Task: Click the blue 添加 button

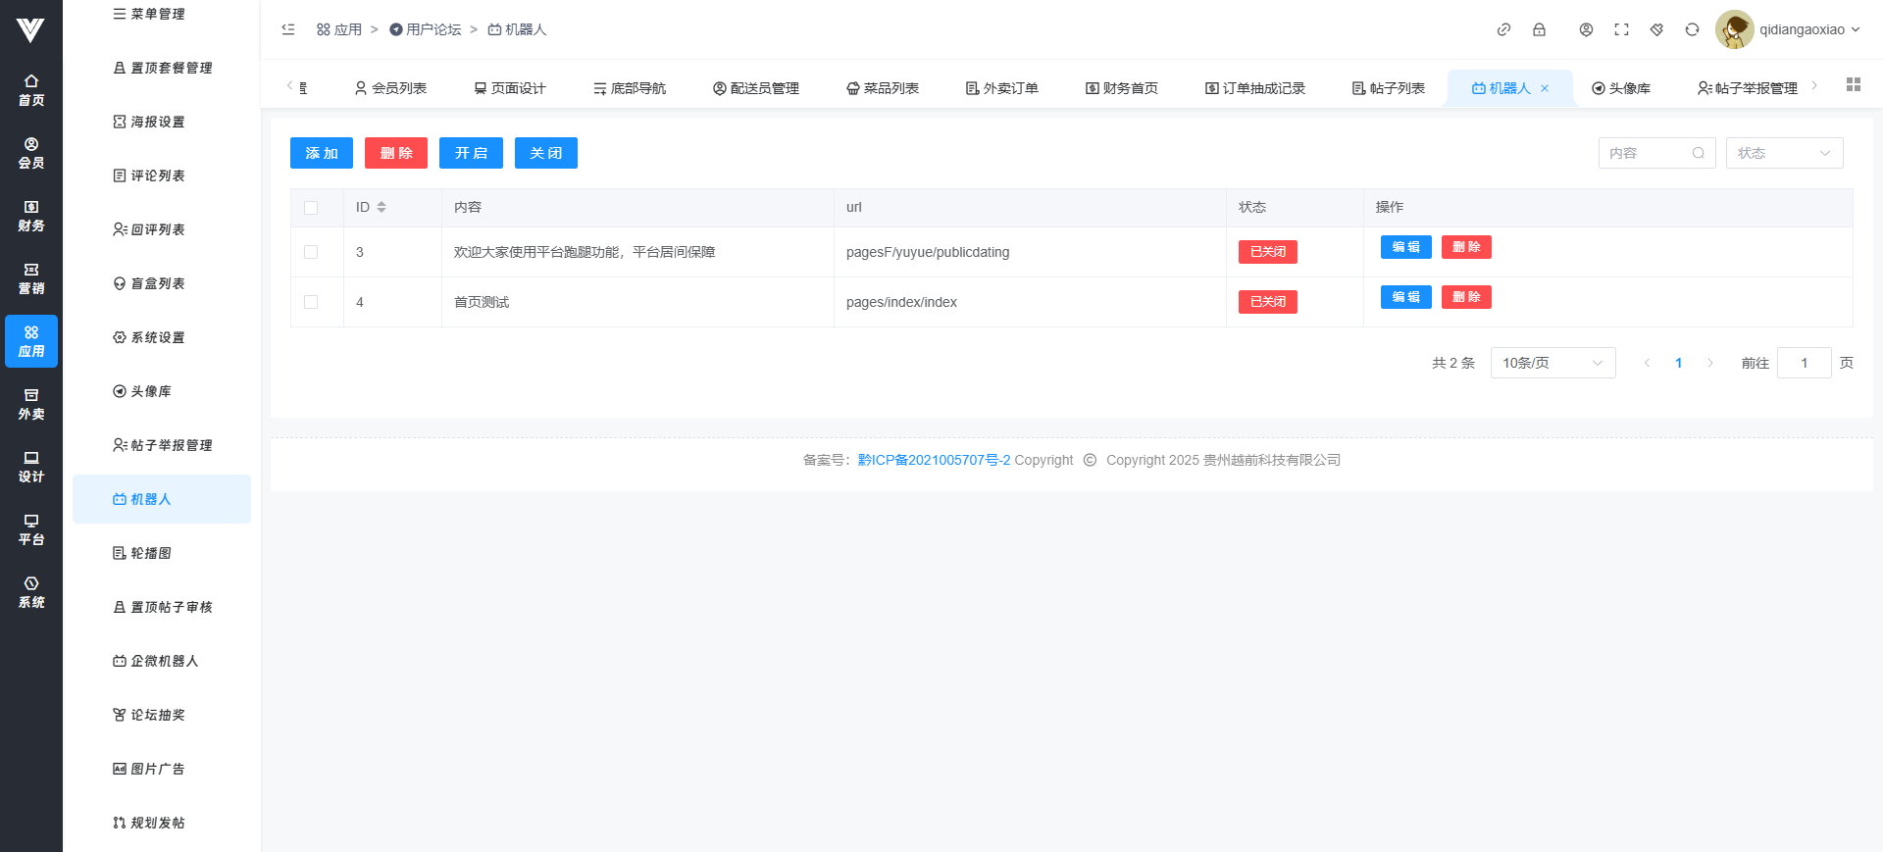Action: tap(321, 153)
